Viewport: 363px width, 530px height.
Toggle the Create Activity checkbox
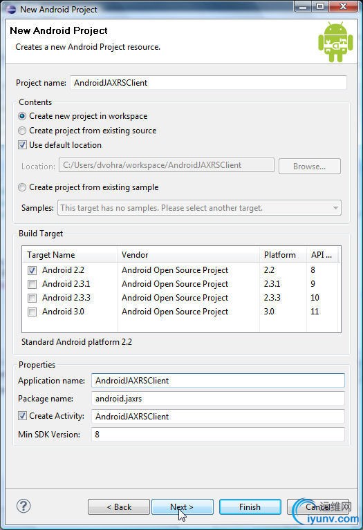tap(22, 416)
